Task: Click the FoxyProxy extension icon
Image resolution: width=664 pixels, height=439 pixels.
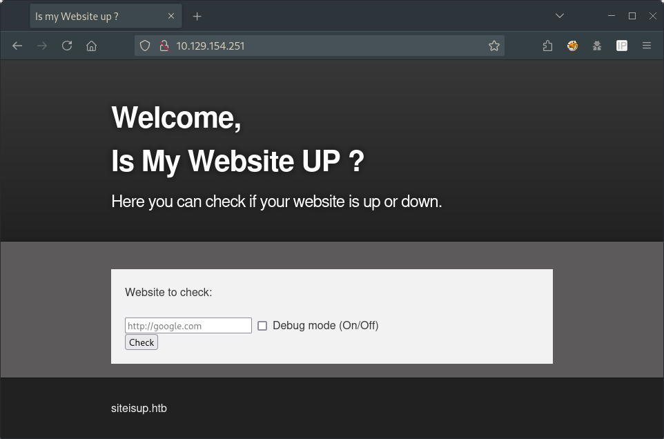Action: (572, 46)
